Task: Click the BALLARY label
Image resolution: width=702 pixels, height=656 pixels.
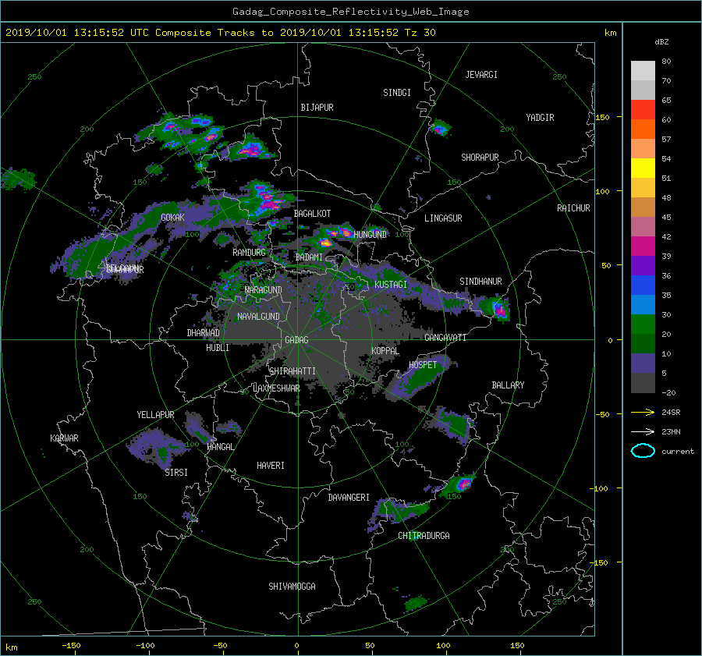Action: click(x=508, y=385)
